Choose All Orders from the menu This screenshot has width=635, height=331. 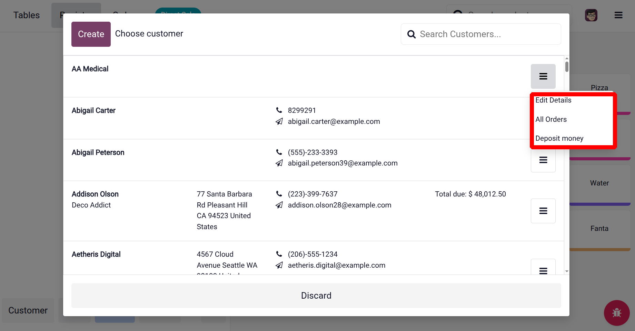551,119
